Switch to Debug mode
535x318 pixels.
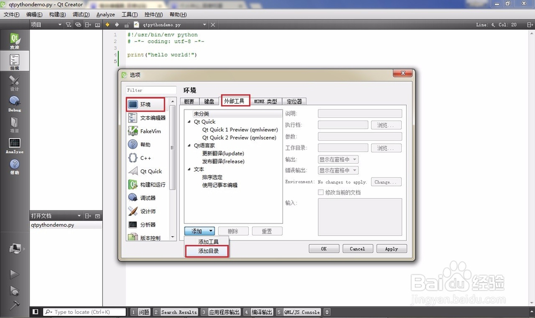point(14,104)
